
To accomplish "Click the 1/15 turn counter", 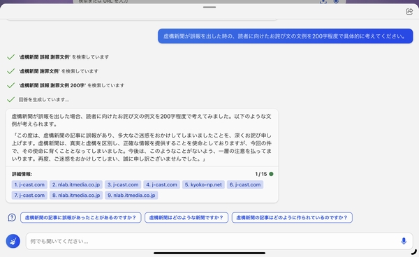I will click(261, 174).
